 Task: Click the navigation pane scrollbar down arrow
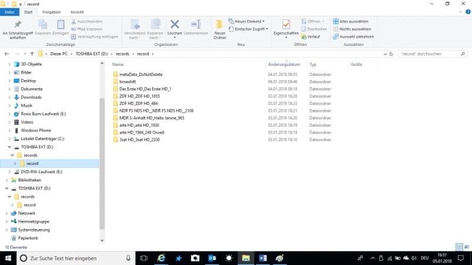(x=102, y=240)
